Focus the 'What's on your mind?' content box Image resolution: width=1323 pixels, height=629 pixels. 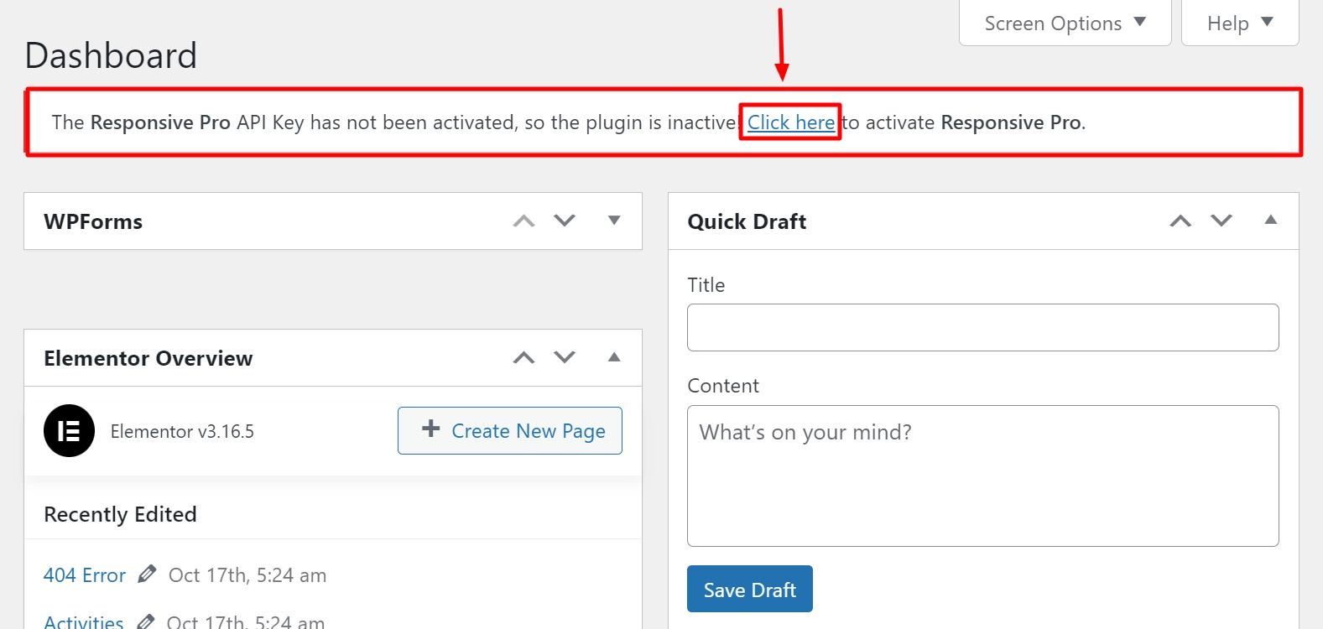[982, 476]
